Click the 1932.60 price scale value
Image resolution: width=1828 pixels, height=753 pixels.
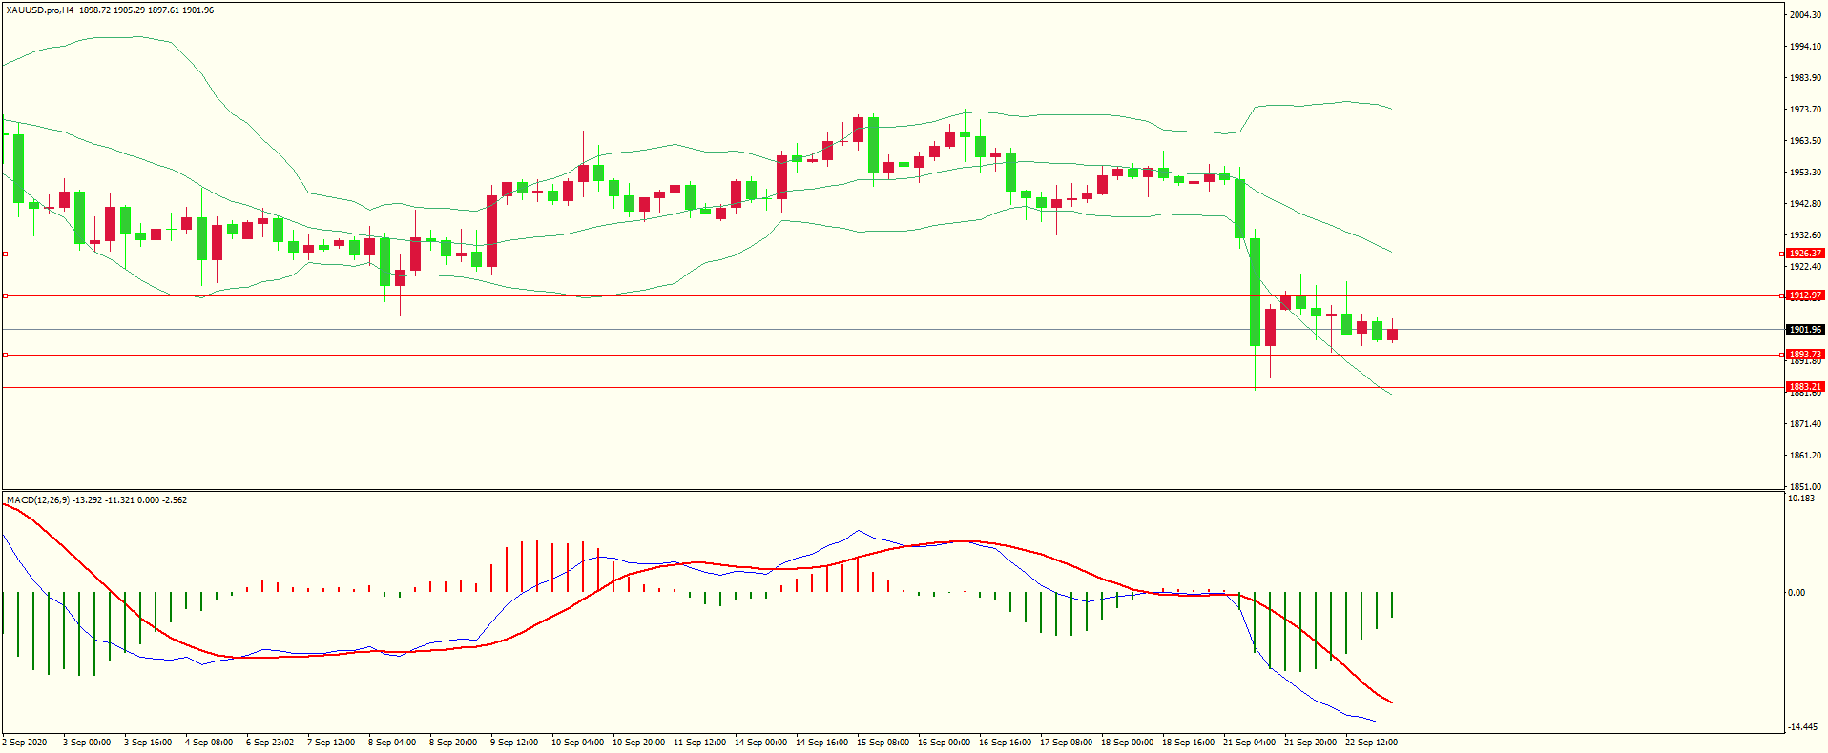[1806, 234]
